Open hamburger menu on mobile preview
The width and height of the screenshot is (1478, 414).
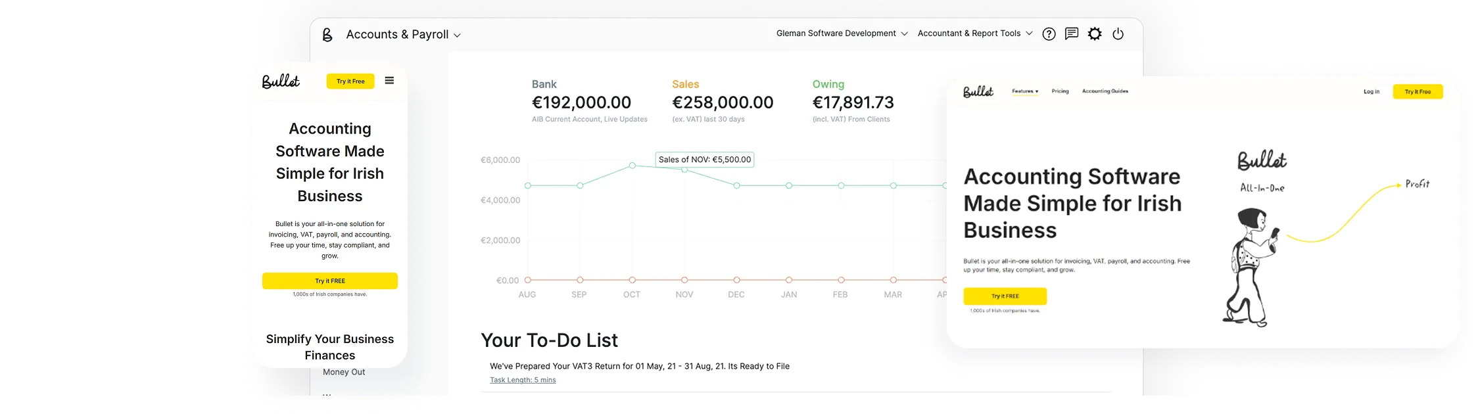389,81
